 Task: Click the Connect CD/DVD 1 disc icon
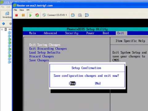[44, 15]
